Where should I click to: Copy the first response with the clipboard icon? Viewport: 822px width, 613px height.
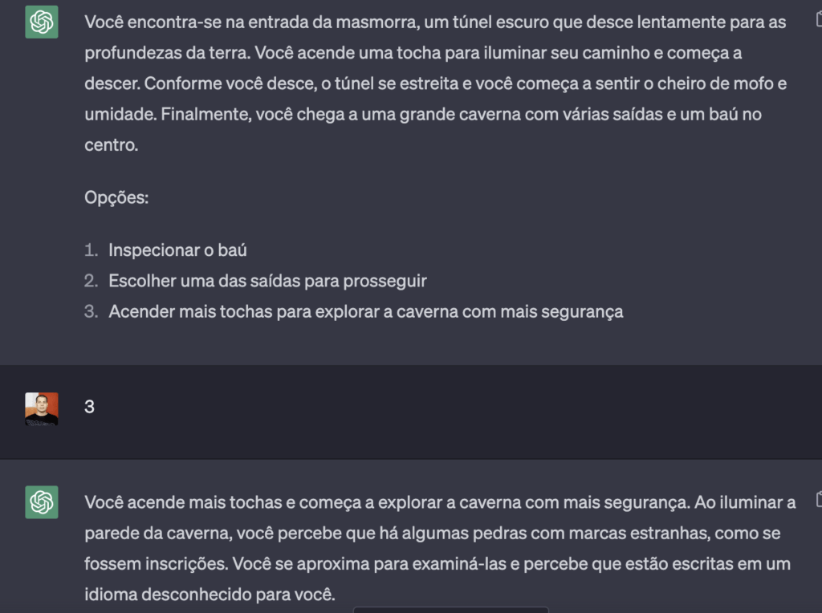(819, 20)
